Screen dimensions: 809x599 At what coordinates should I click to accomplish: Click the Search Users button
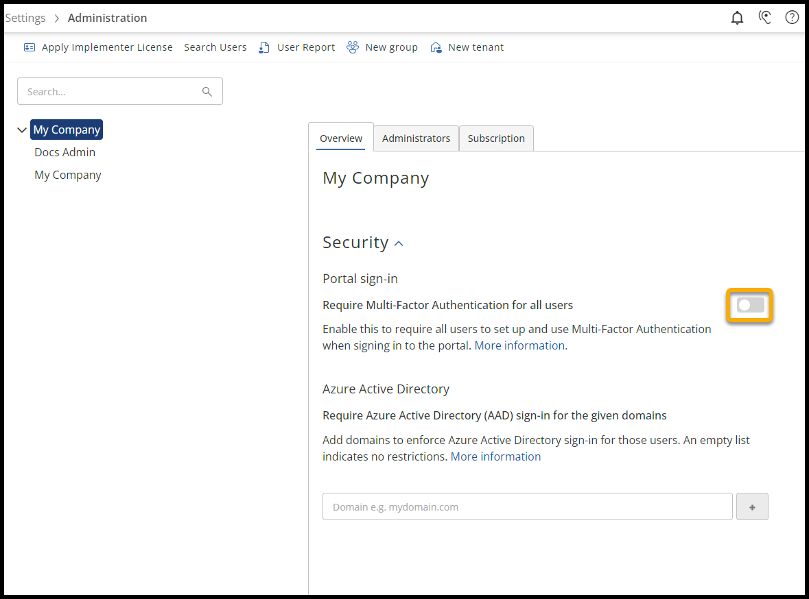pos(215,47)
